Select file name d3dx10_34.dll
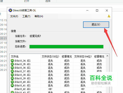Screen dimensions: 123x93 pyautogui.click(x=22, y=61)
